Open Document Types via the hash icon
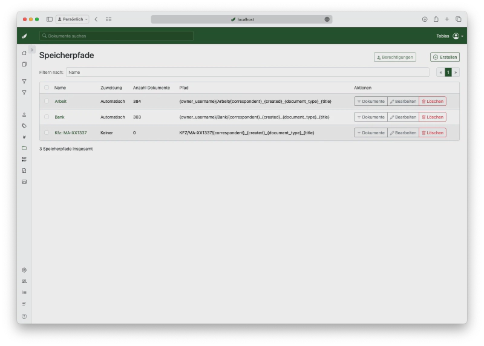This screenshot has width=484, height=346. [24, 137]
